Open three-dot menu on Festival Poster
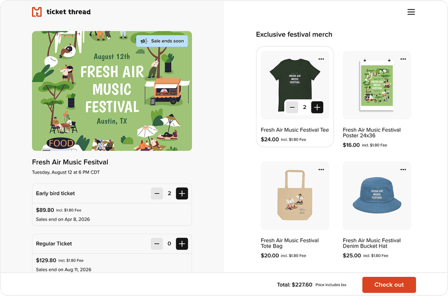 (x=403, y=59)
